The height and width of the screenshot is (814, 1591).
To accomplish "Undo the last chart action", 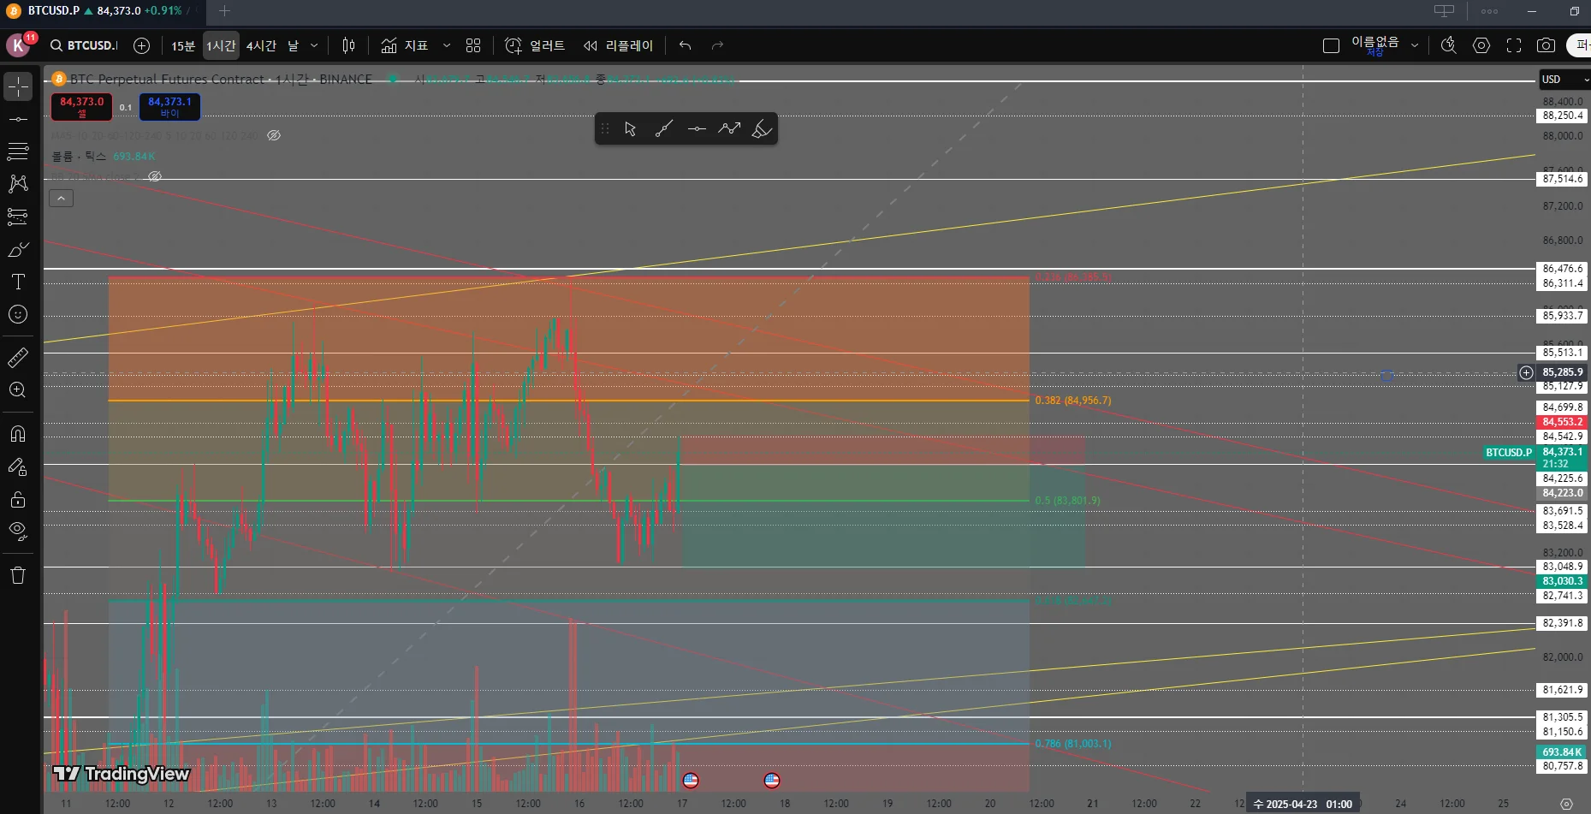I will pos(685,45).
